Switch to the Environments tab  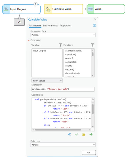(51, 26)
